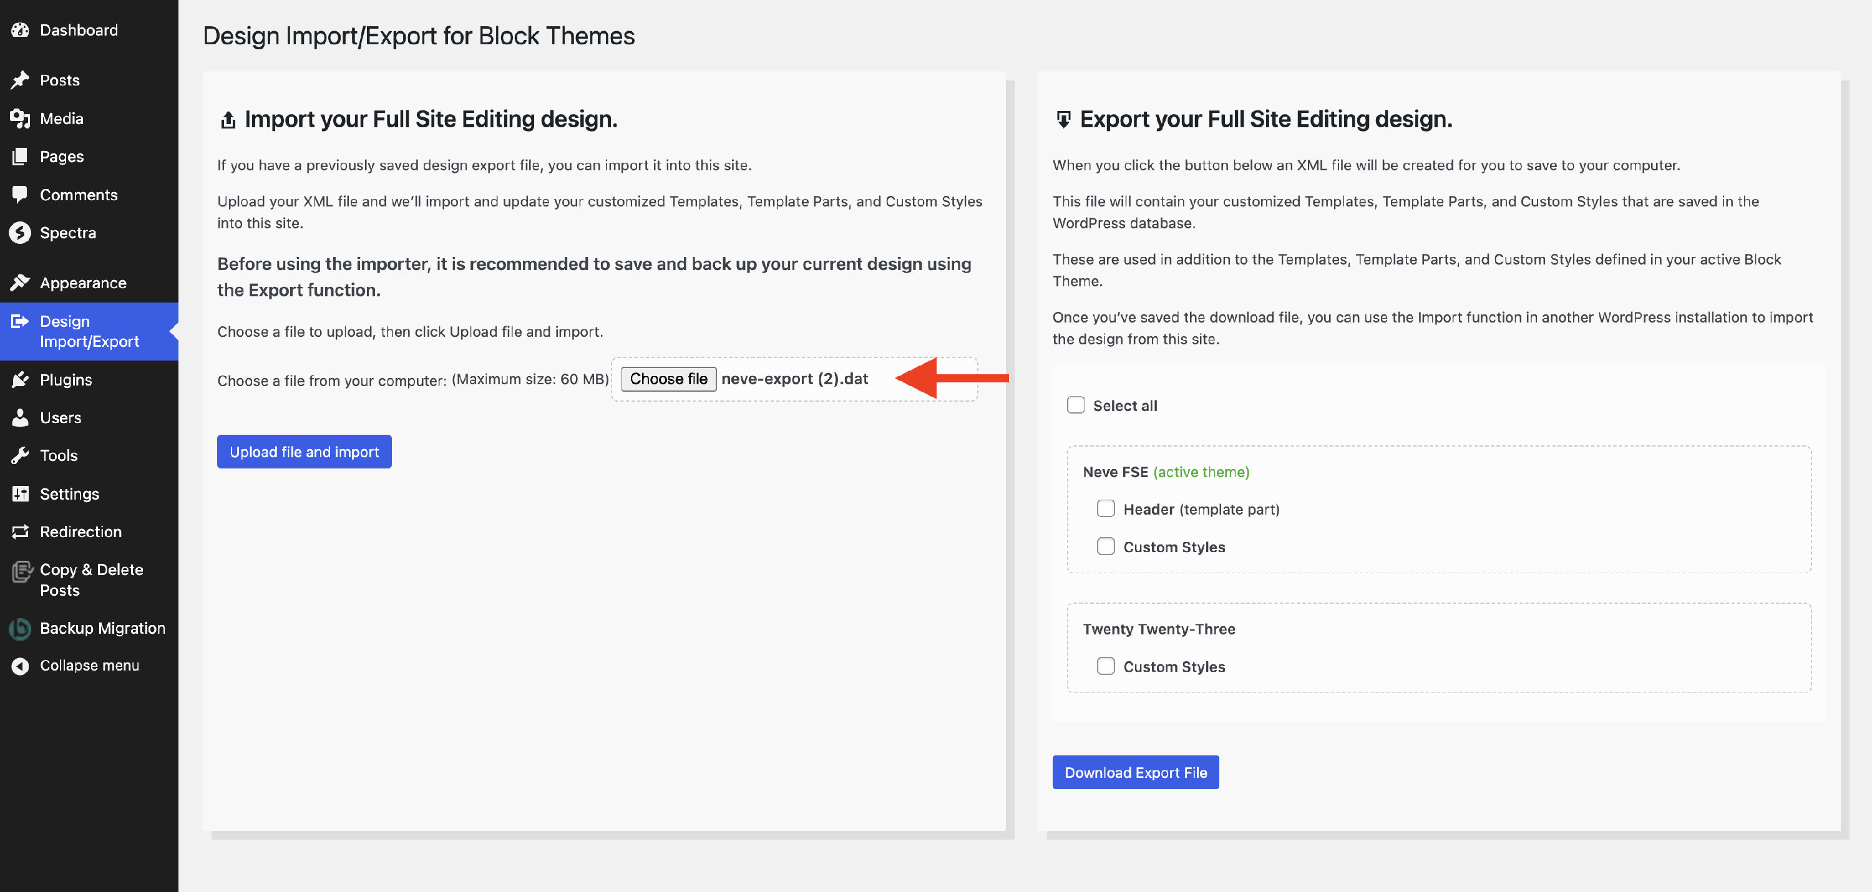Screen dimensions: 1872x892
Task: Click the Dashboard gauge icon
Action: click(21, 30)
